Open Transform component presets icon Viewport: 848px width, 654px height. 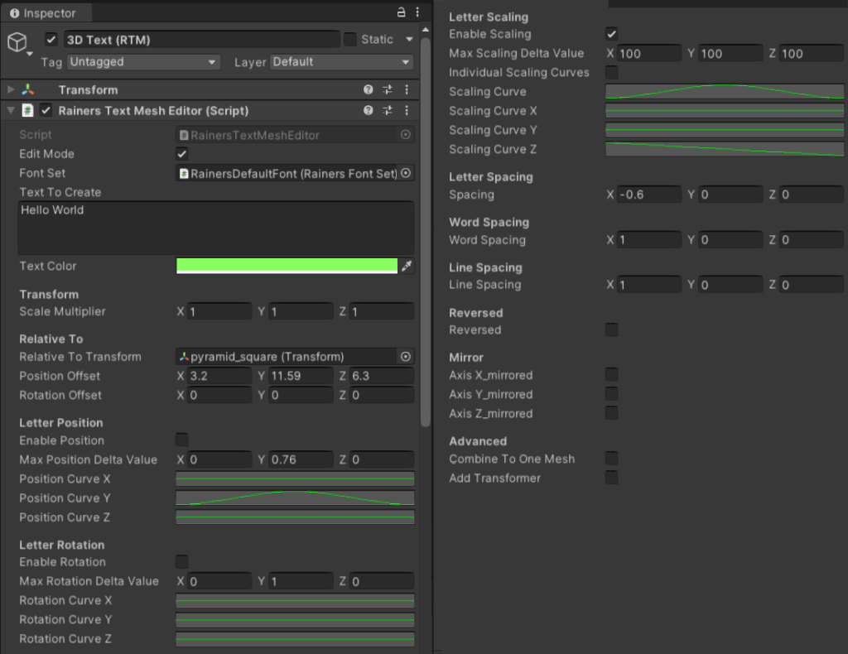pyautogui.click(x=388, y=89)
